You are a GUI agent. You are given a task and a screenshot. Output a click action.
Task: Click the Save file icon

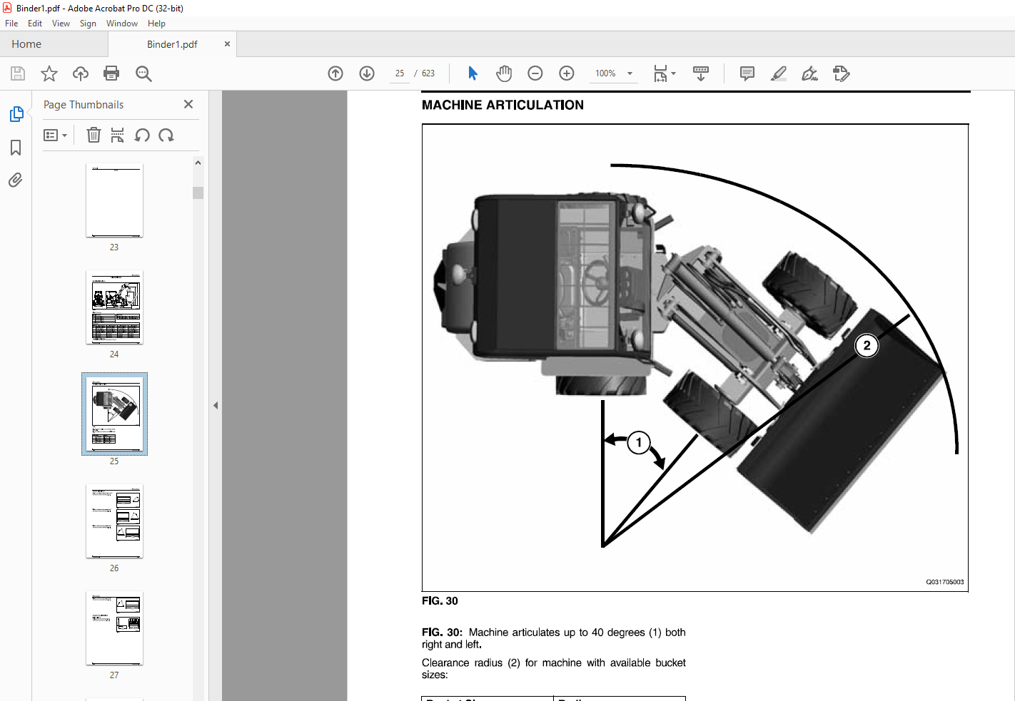[18, 73]
